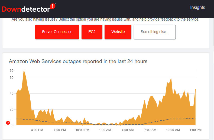214x140 pixels.
Task: Report a Website issue
Action: point(118,32)
